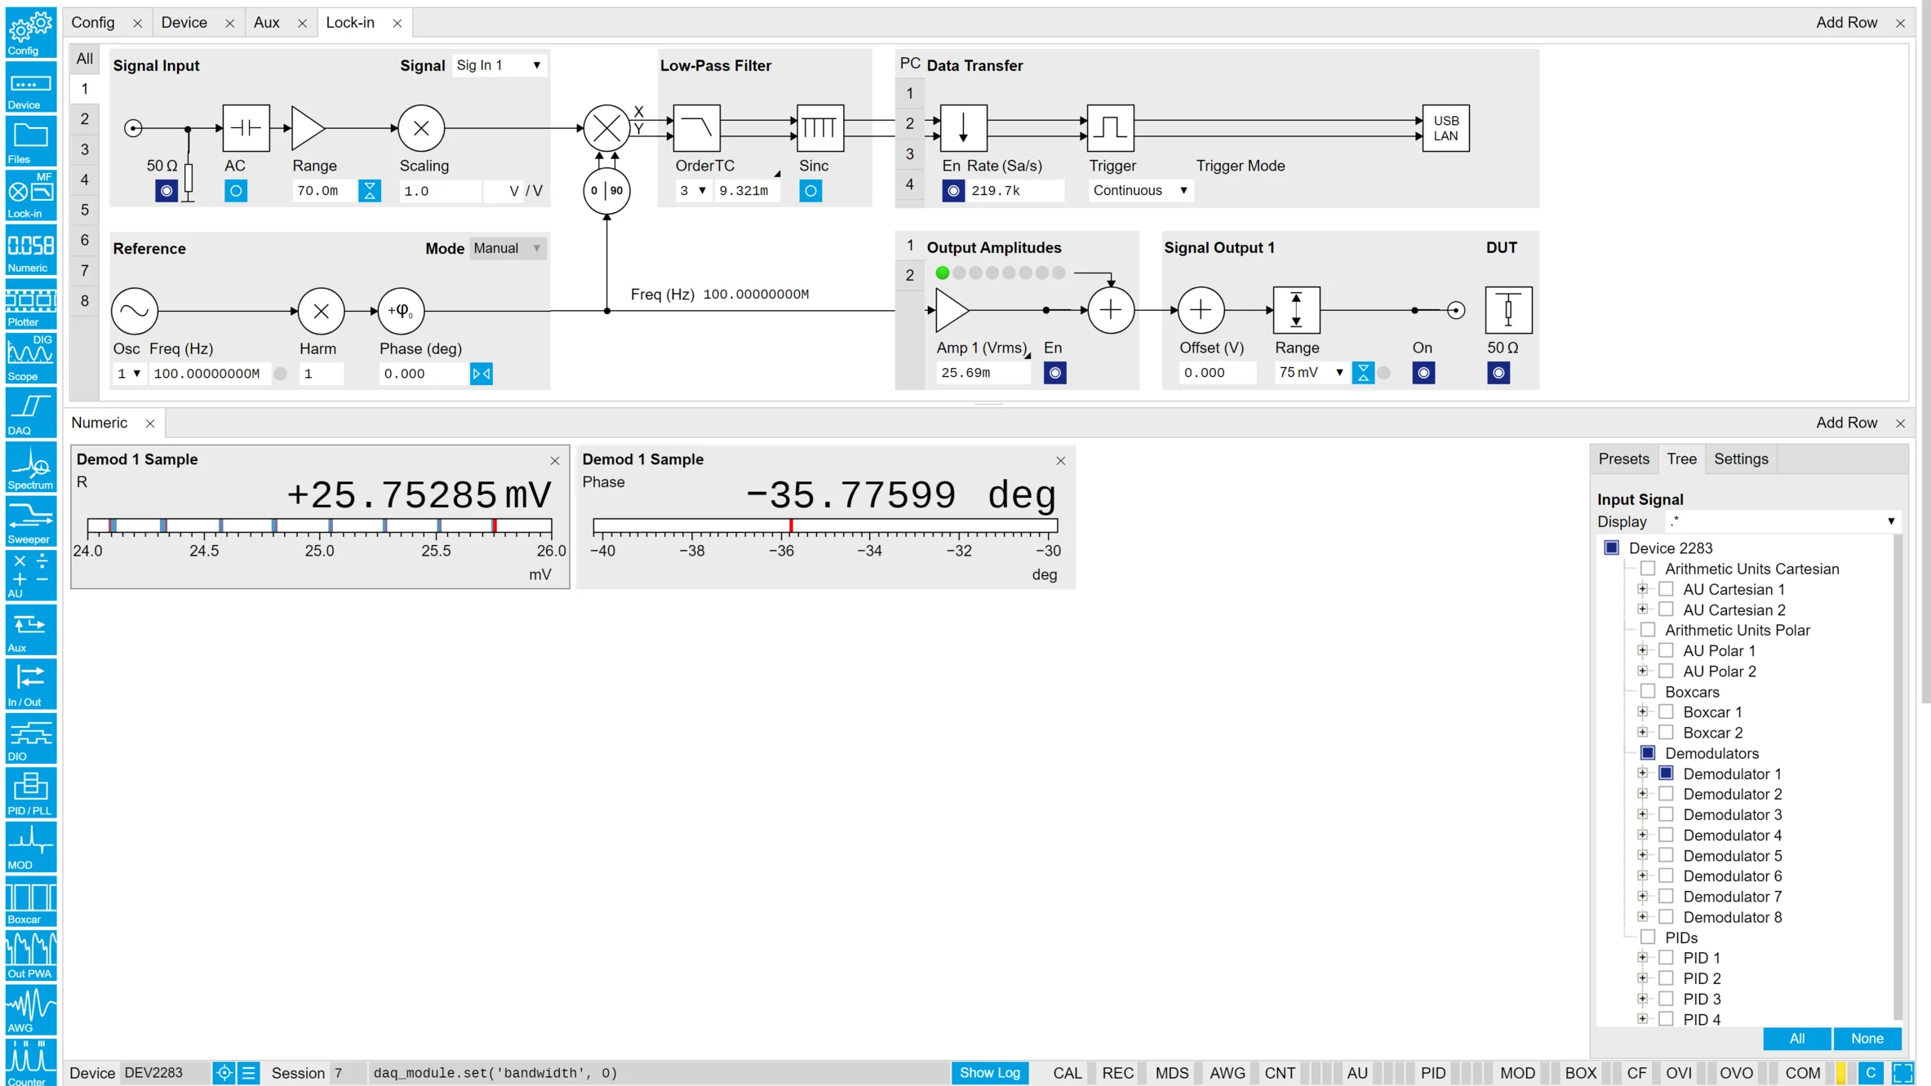Screen dimensions: 1931x1086
Task: Toggle Signal Output 1 On
Action: click(x=1423, y=373)
